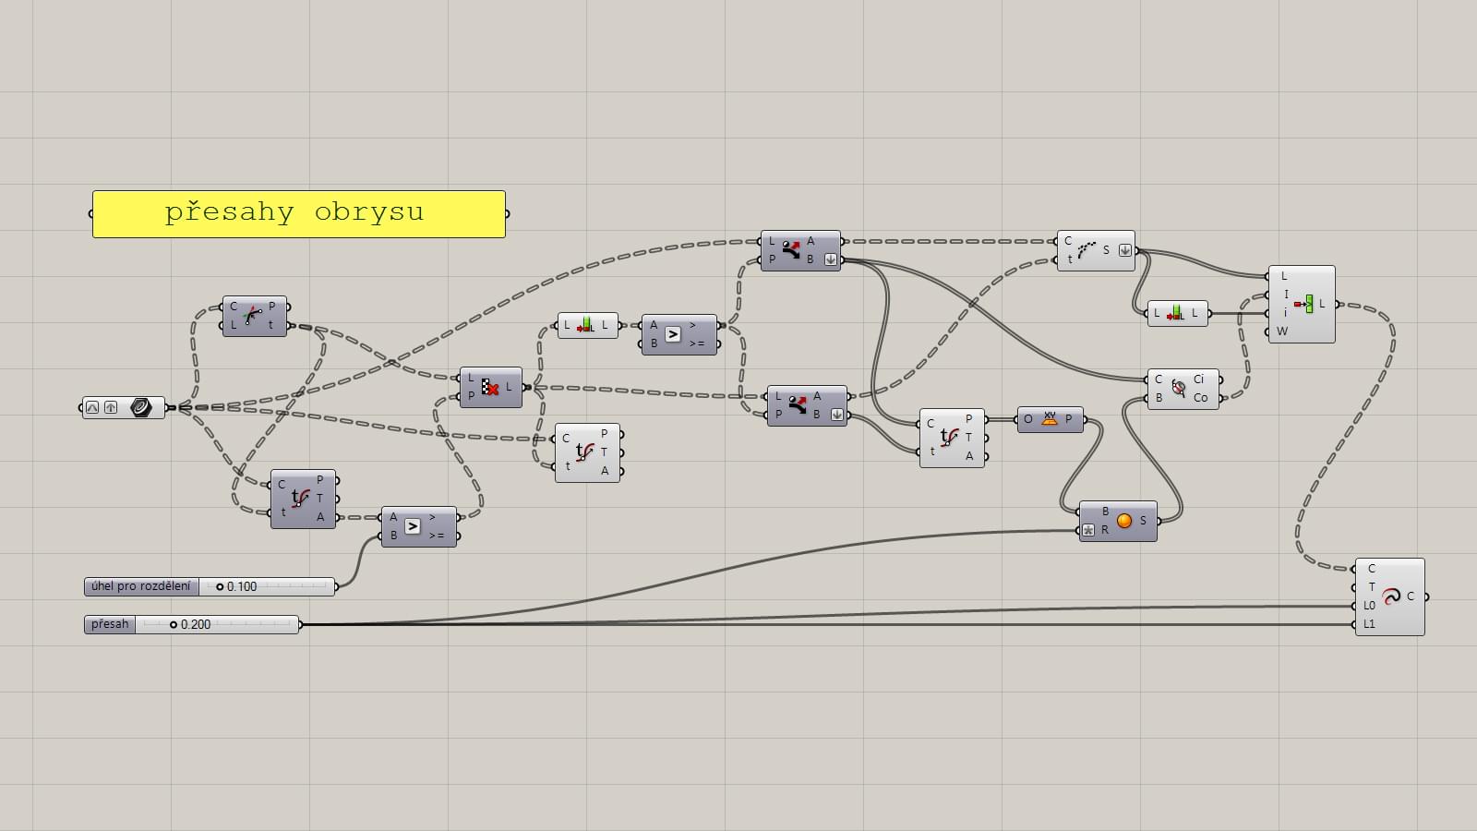Select Larger Than component wired to úhel slider
1477x831 pixels.
tap(413, 526)
